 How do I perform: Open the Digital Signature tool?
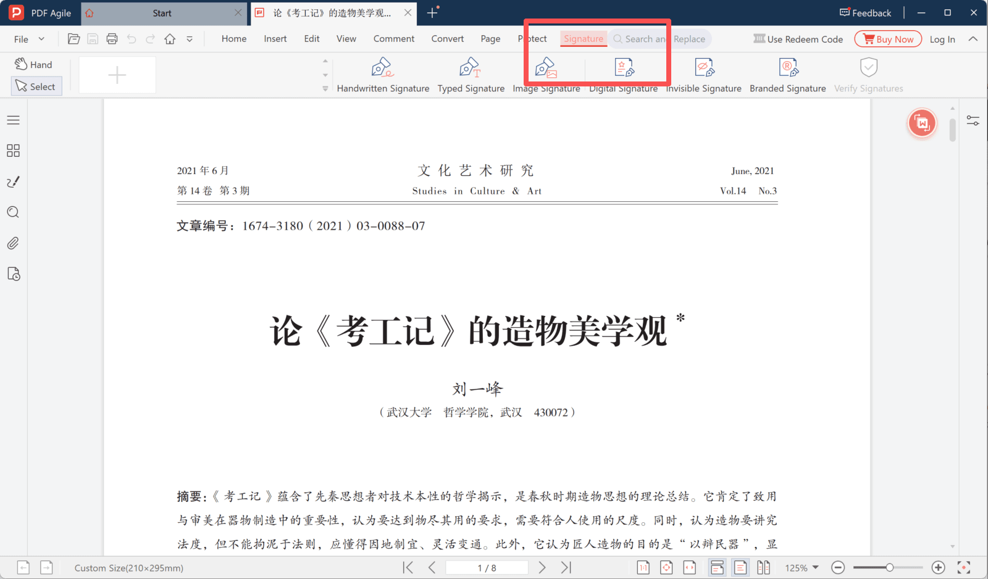tap(624, 75)
